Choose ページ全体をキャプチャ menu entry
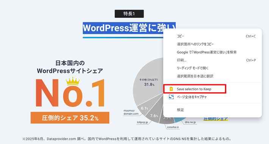Image resolution: width=269 pixels, height=144 pixels. (213, 97)
